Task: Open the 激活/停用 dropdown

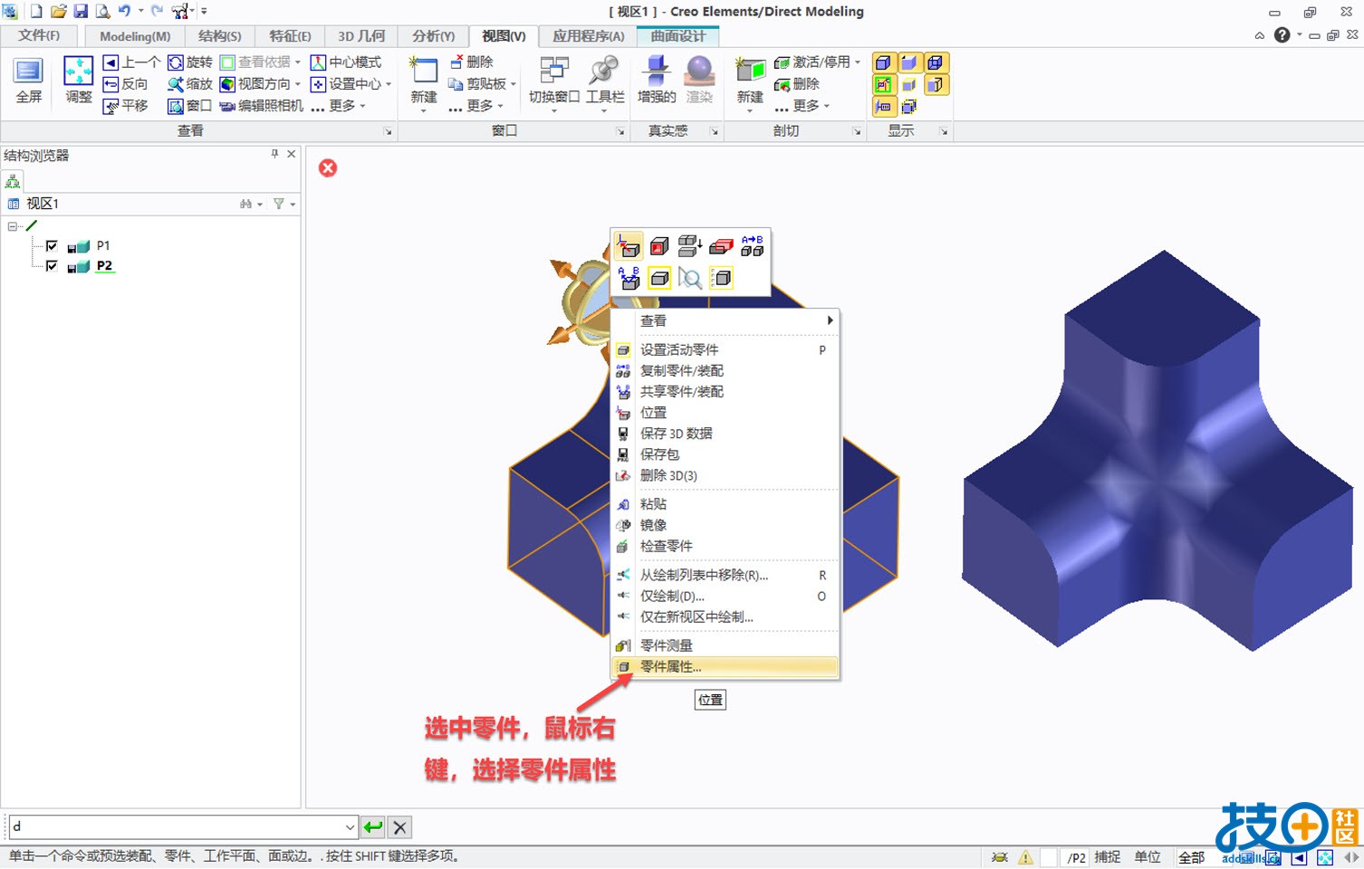Action: pyautogui.click(x=858, y=62)
